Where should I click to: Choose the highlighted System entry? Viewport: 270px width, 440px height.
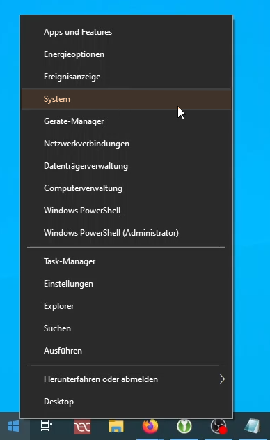click(x=127, y=99)
